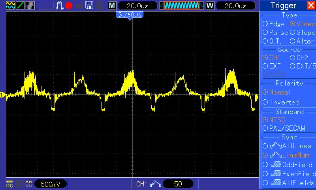The height and width of the screenshot is (190, 316).
Task: Click the blank blue box in the toolbar
Action: (45, 6)
